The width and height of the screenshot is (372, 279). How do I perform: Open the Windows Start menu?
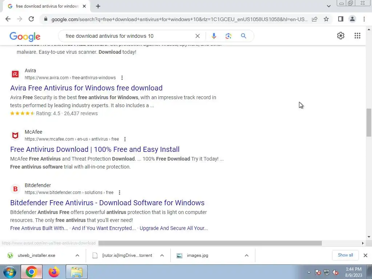(x=10, y=272)
